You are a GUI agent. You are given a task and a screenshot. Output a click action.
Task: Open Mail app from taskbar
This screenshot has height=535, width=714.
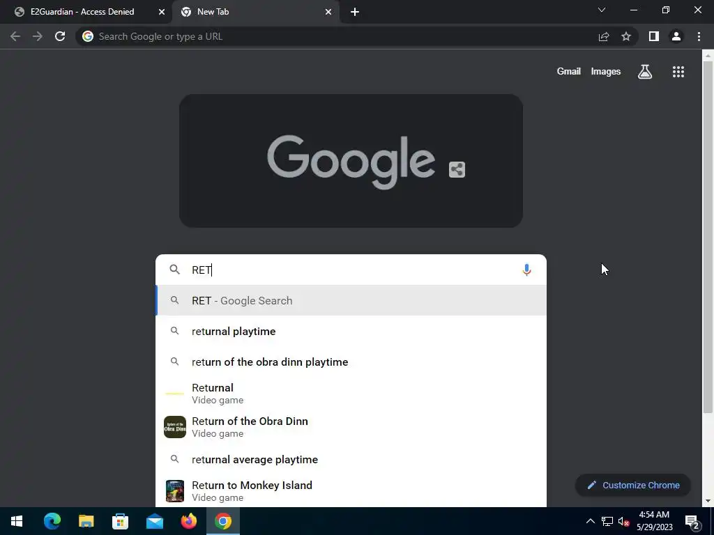[x=155, y=521]
